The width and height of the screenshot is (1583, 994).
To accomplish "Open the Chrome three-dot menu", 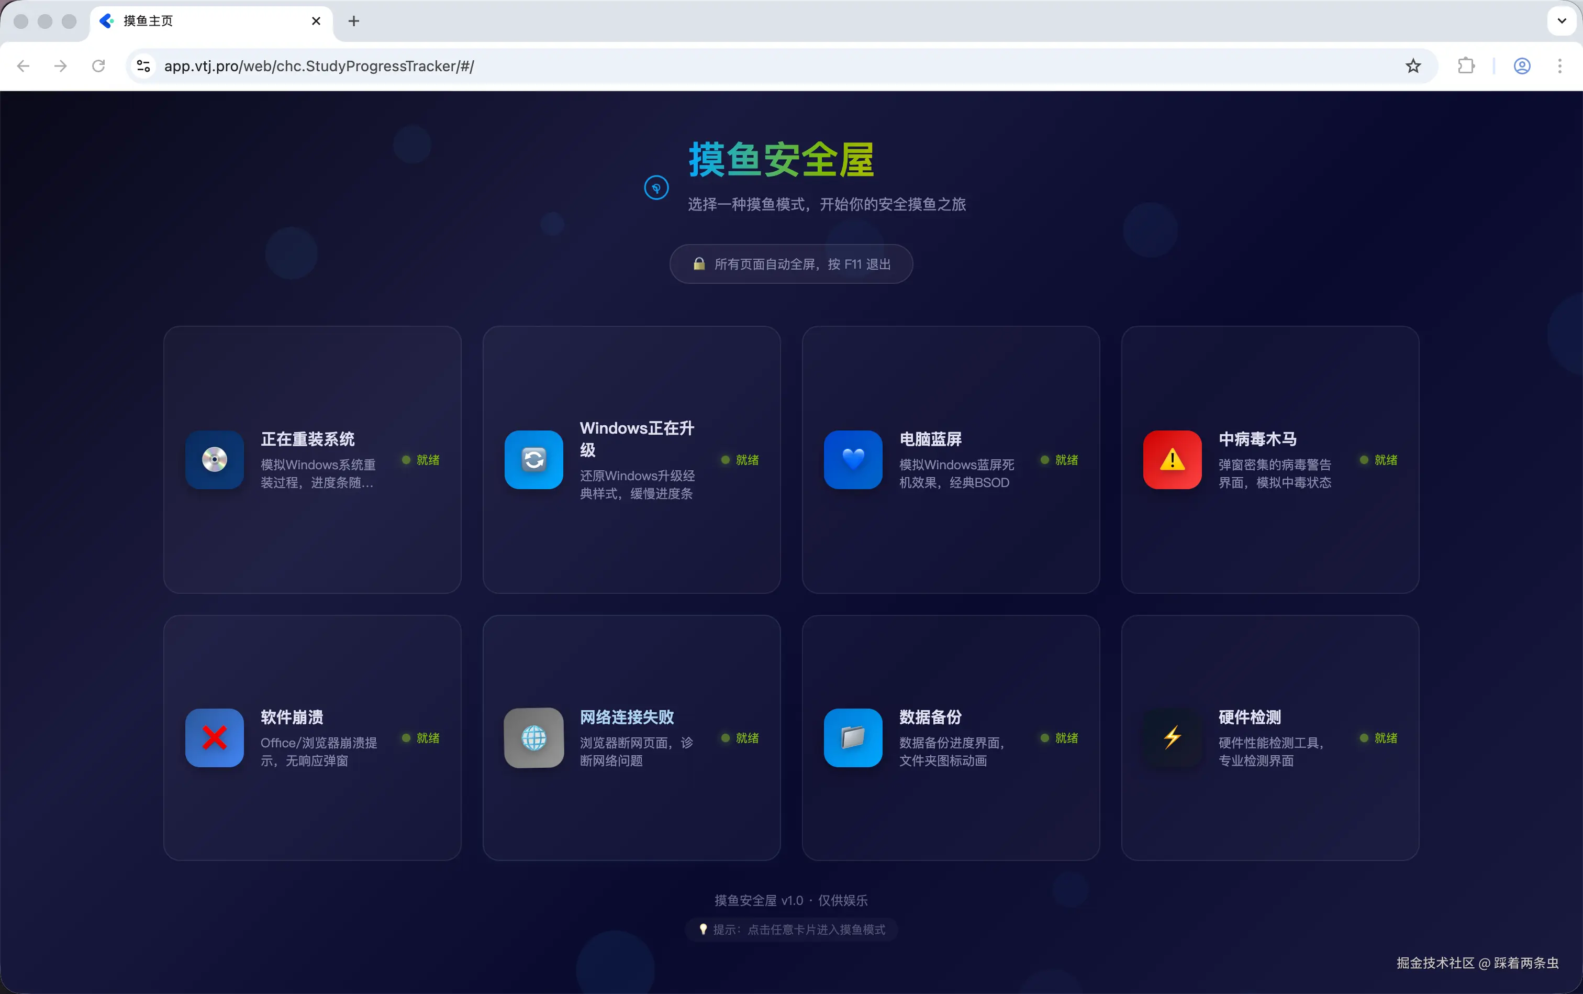I will [x=1559, y=66].
